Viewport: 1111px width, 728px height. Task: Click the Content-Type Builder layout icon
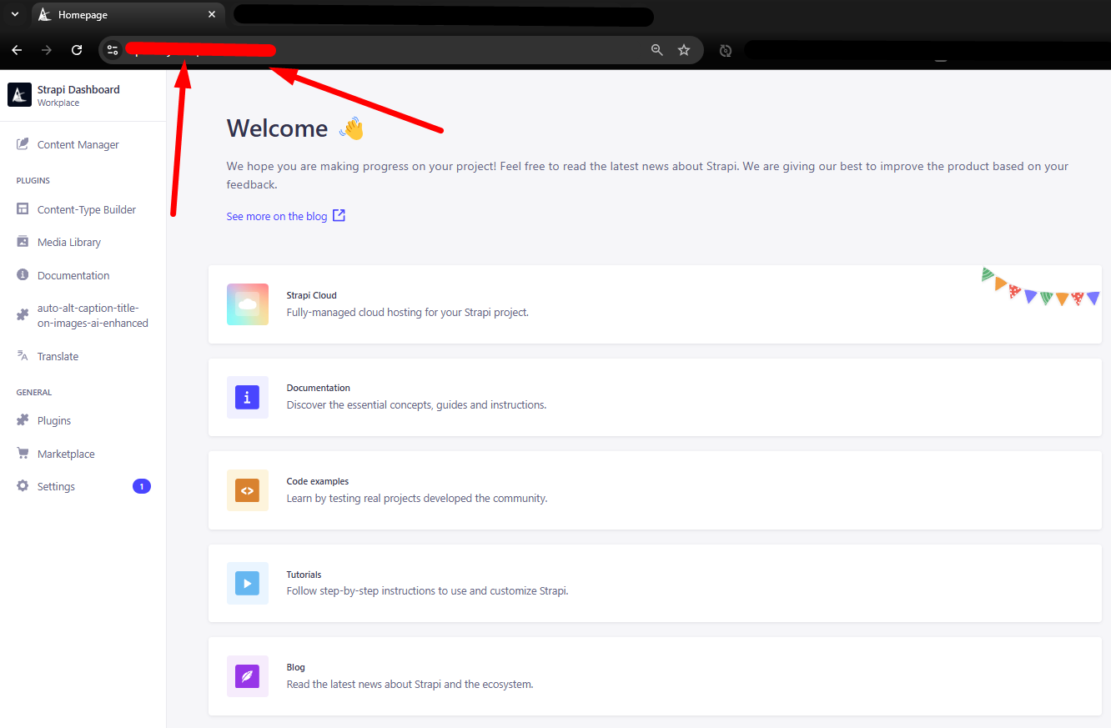pos(23,209)
